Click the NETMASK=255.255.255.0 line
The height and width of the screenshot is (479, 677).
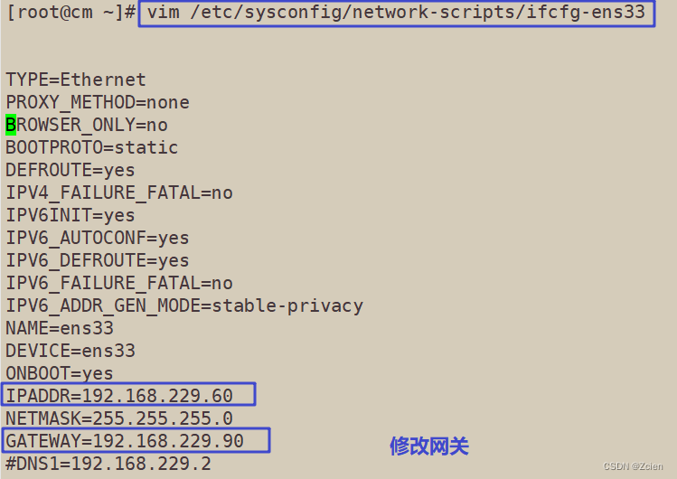[119, 418]
